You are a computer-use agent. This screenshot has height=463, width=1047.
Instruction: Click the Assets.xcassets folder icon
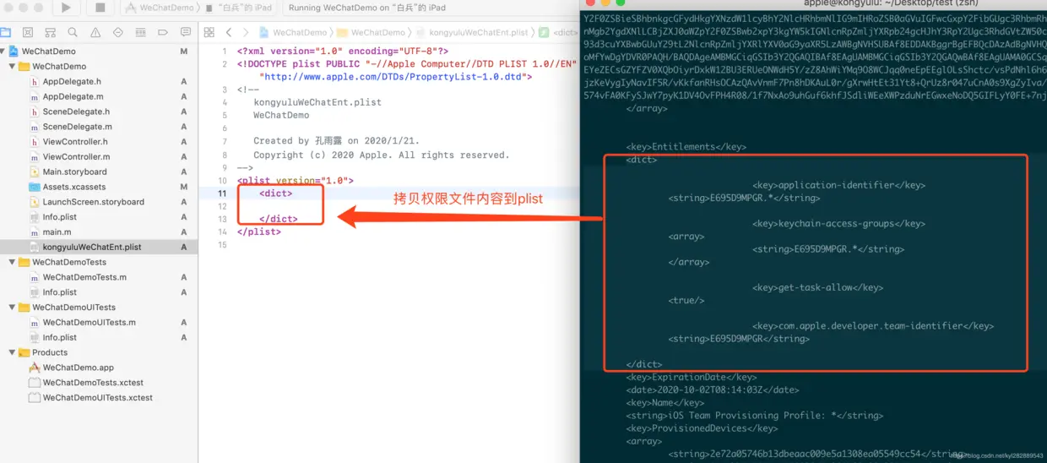coord(35,187)
